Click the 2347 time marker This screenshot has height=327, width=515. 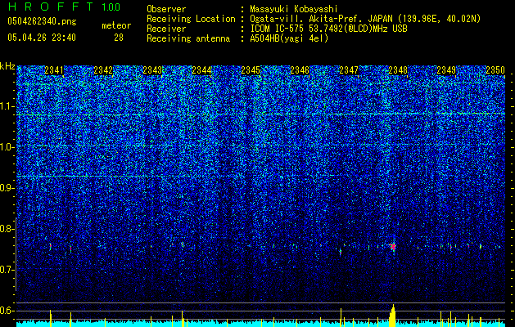click(x=349, y=70)
